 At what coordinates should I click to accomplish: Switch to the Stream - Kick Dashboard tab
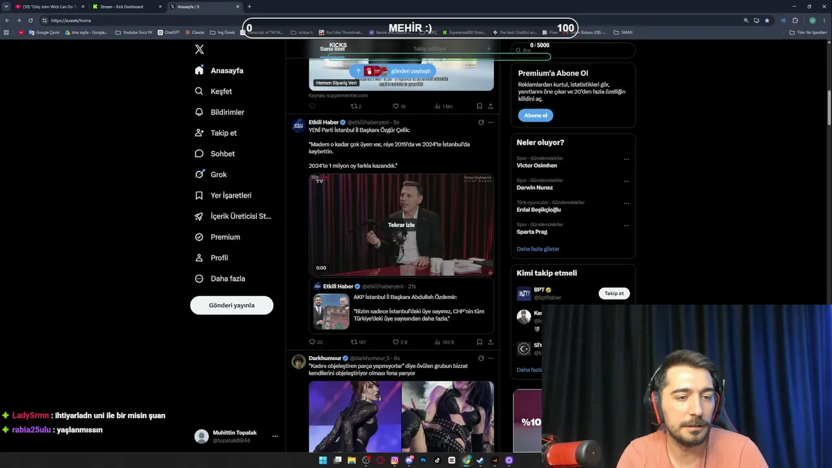[125, 6]
